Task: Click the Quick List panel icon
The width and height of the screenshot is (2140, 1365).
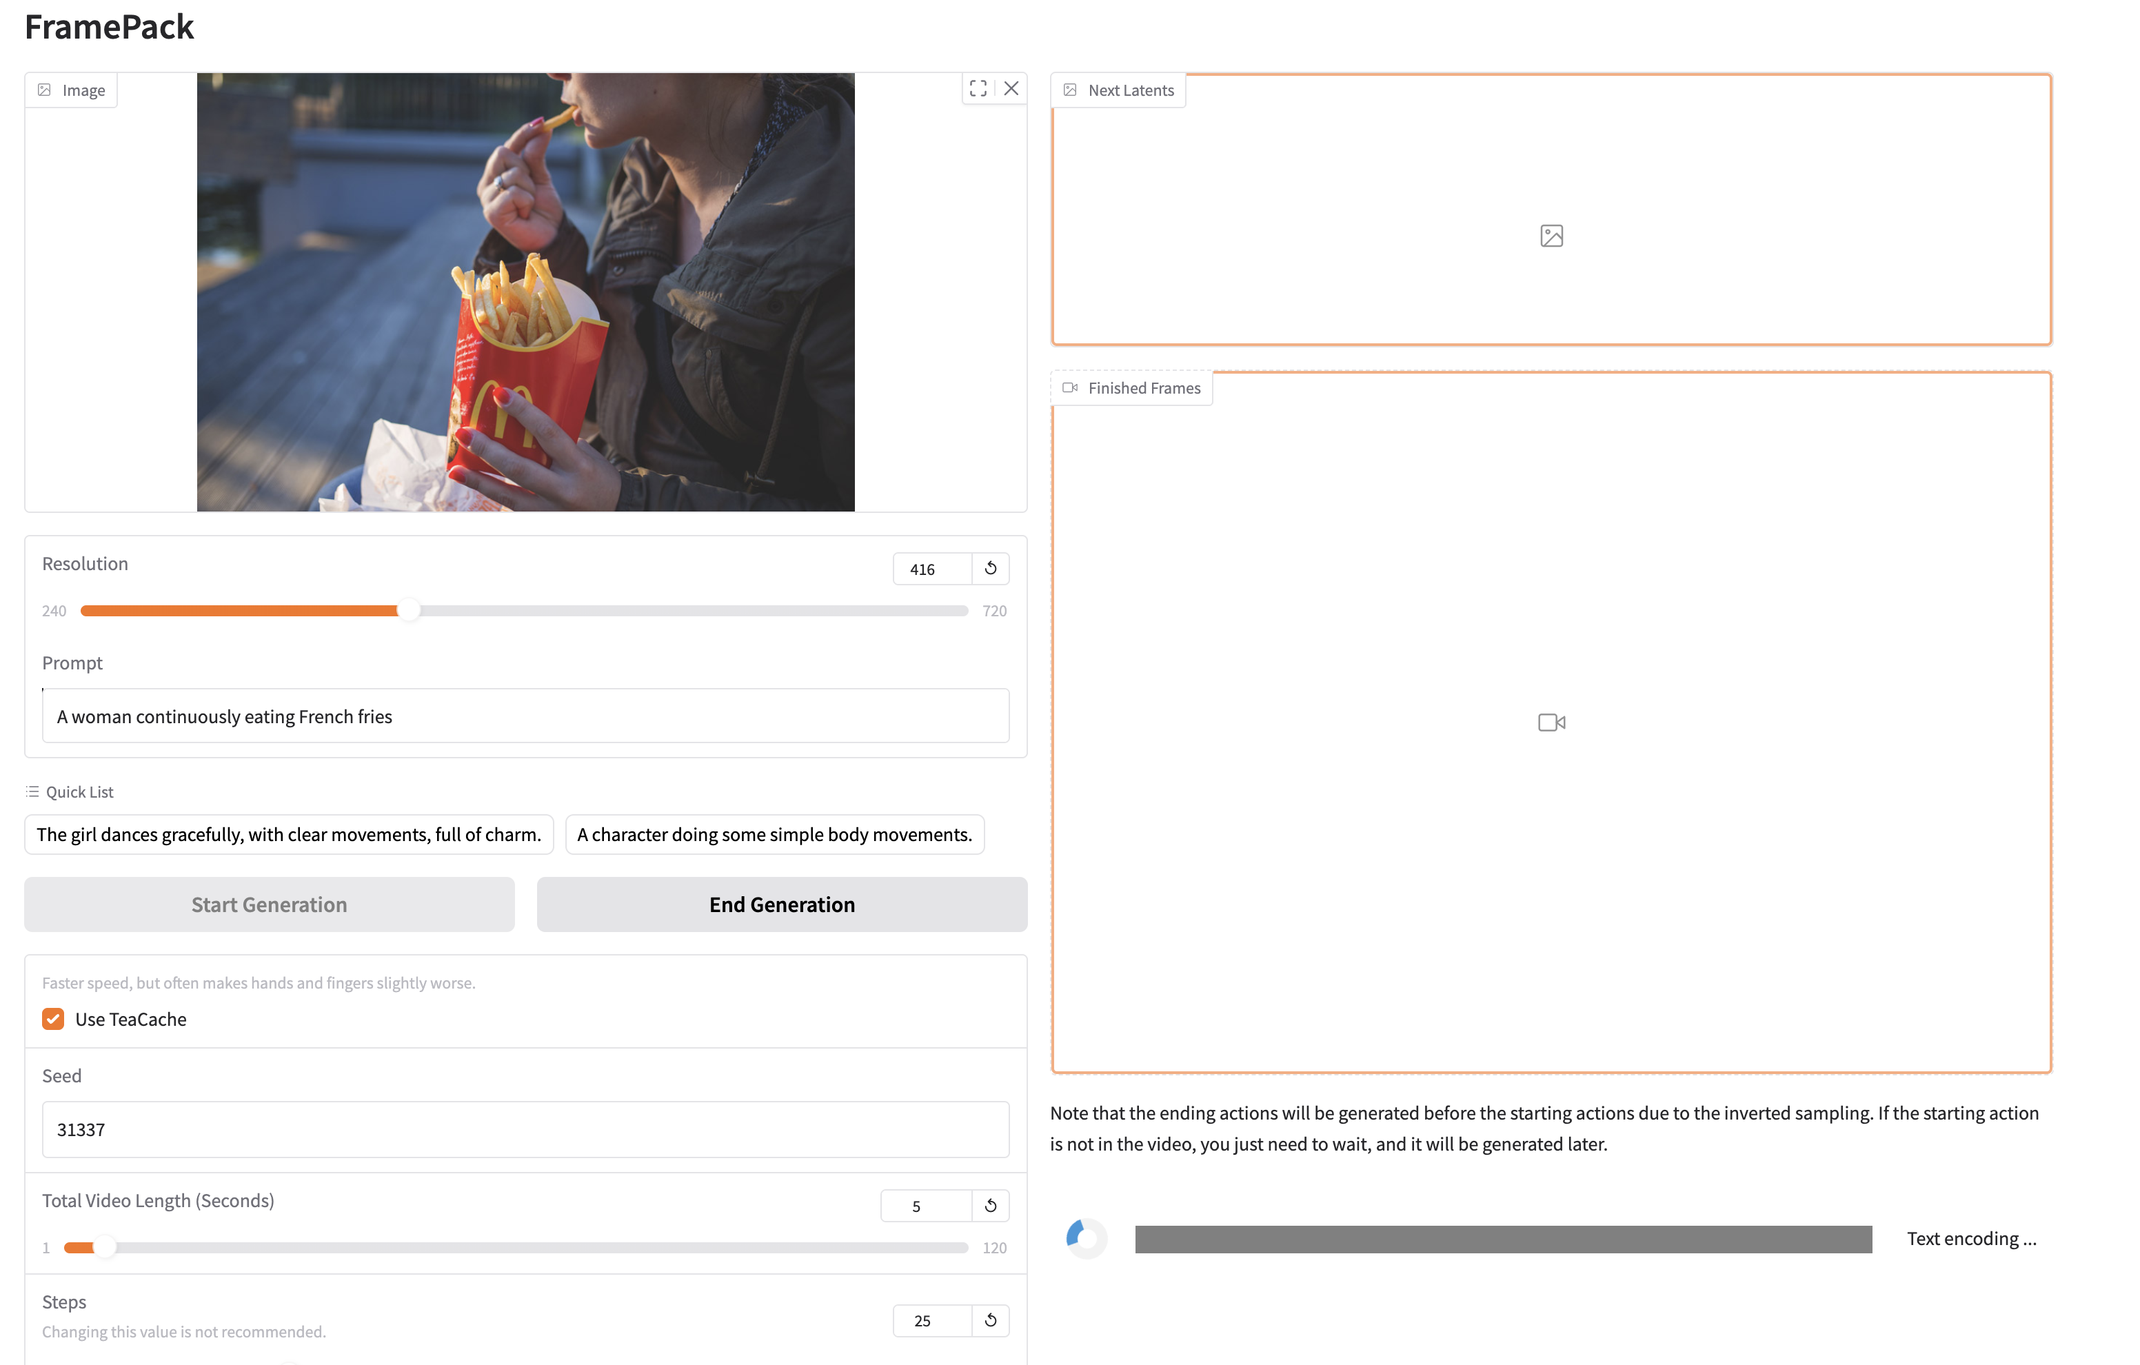Action: 32,791
